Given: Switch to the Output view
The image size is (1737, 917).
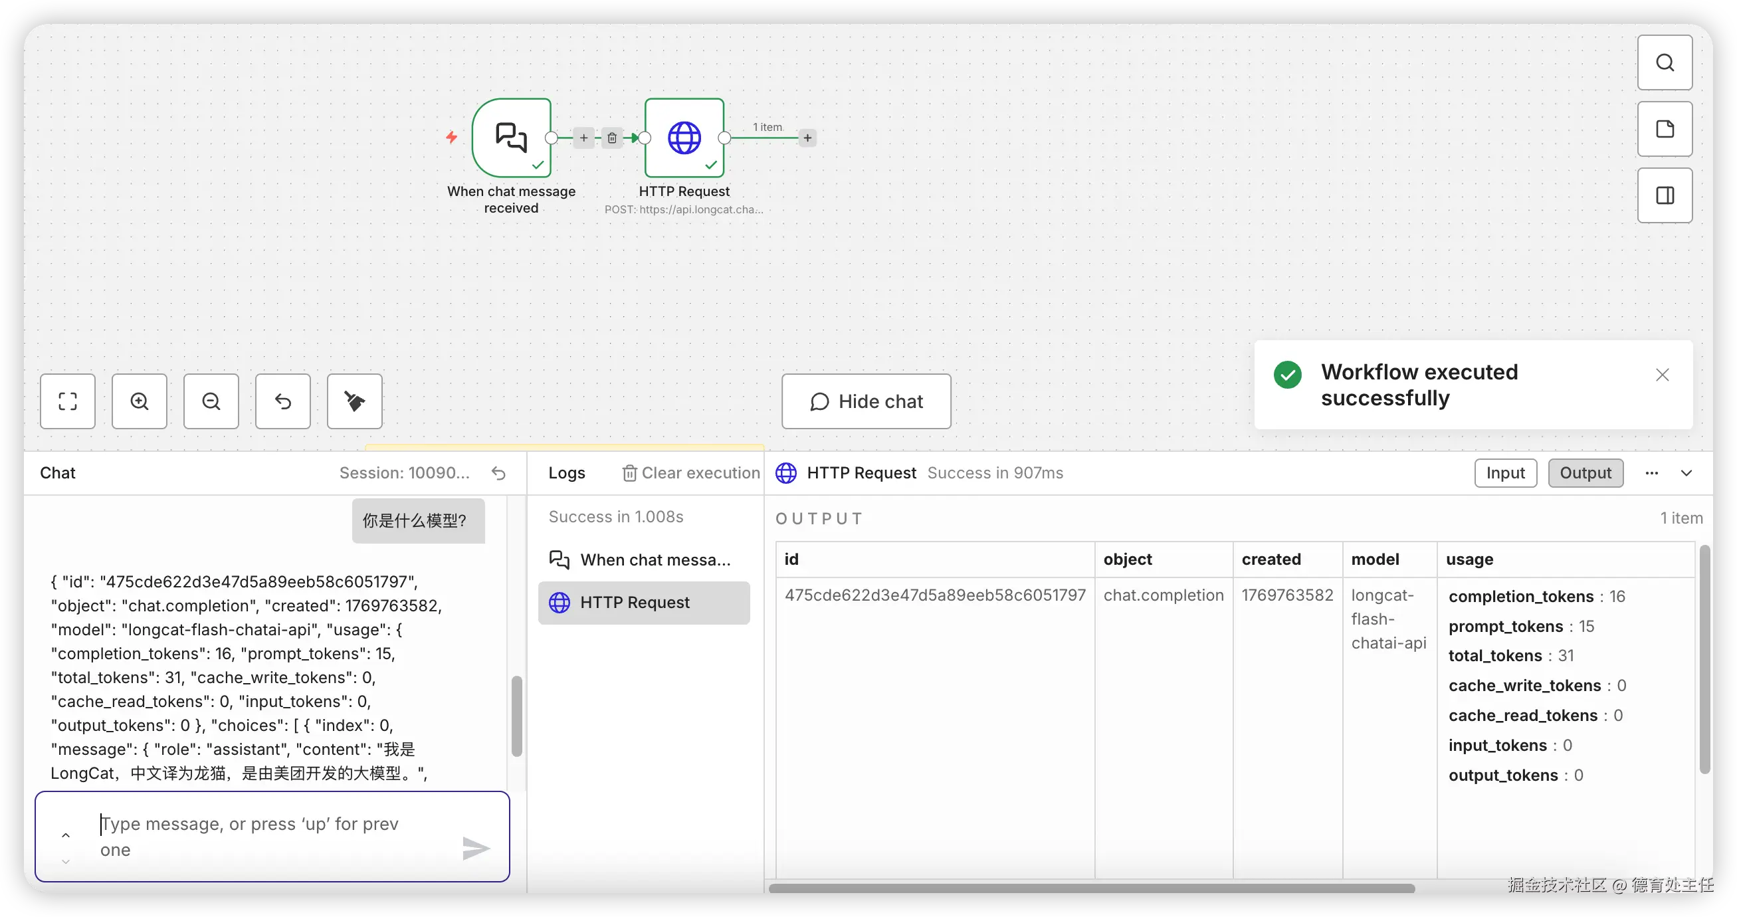Looking at the screenshot, I should 1585,473.
